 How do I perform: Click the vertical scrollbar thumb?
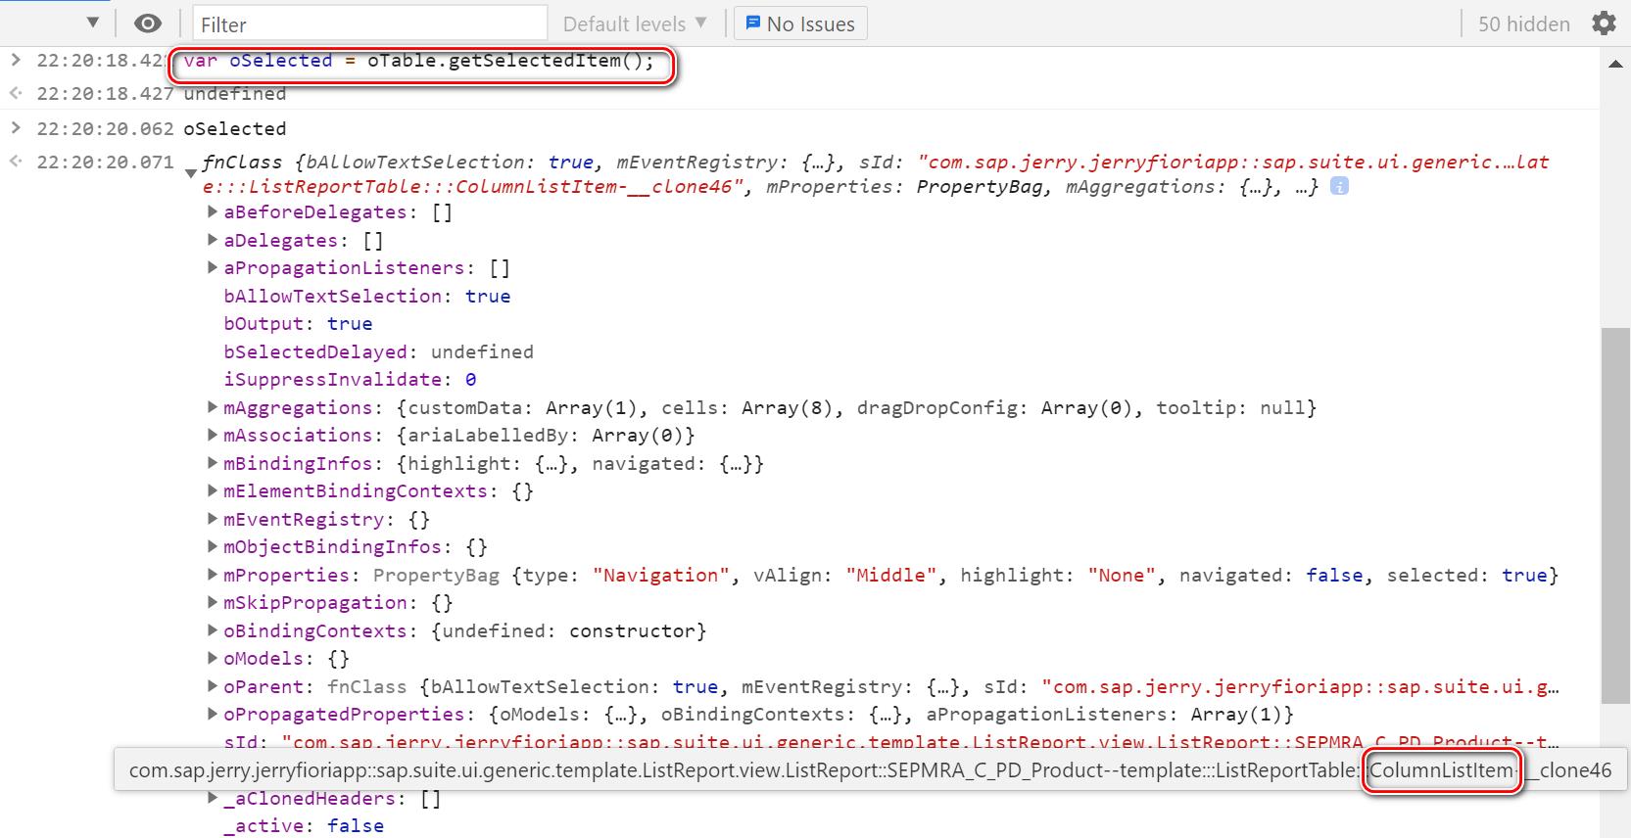(1615, 515)
